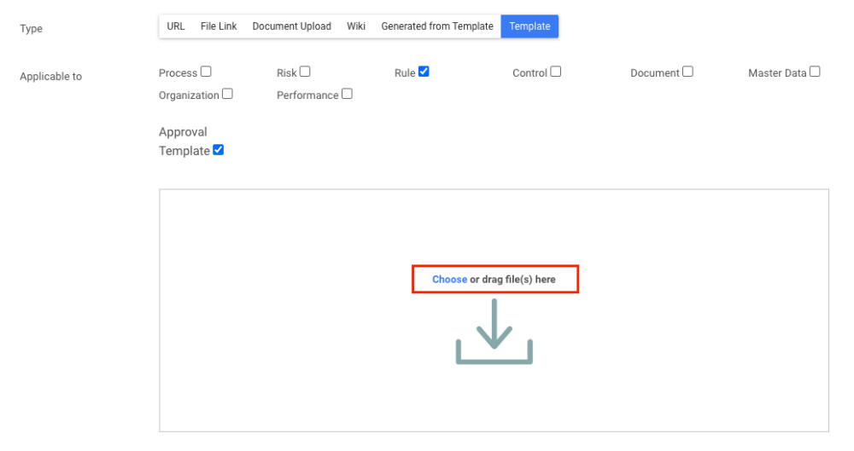Uncheck the Rule checkbox
Image resolution: width=854 pixels, height=451 pixels.
tap(424, 72)
